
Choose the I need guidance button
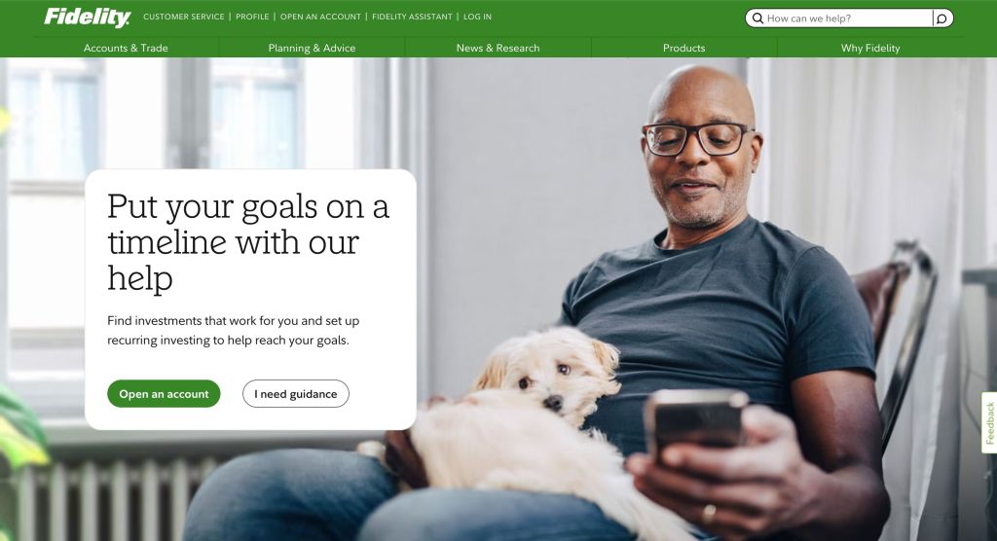[296, 394]
